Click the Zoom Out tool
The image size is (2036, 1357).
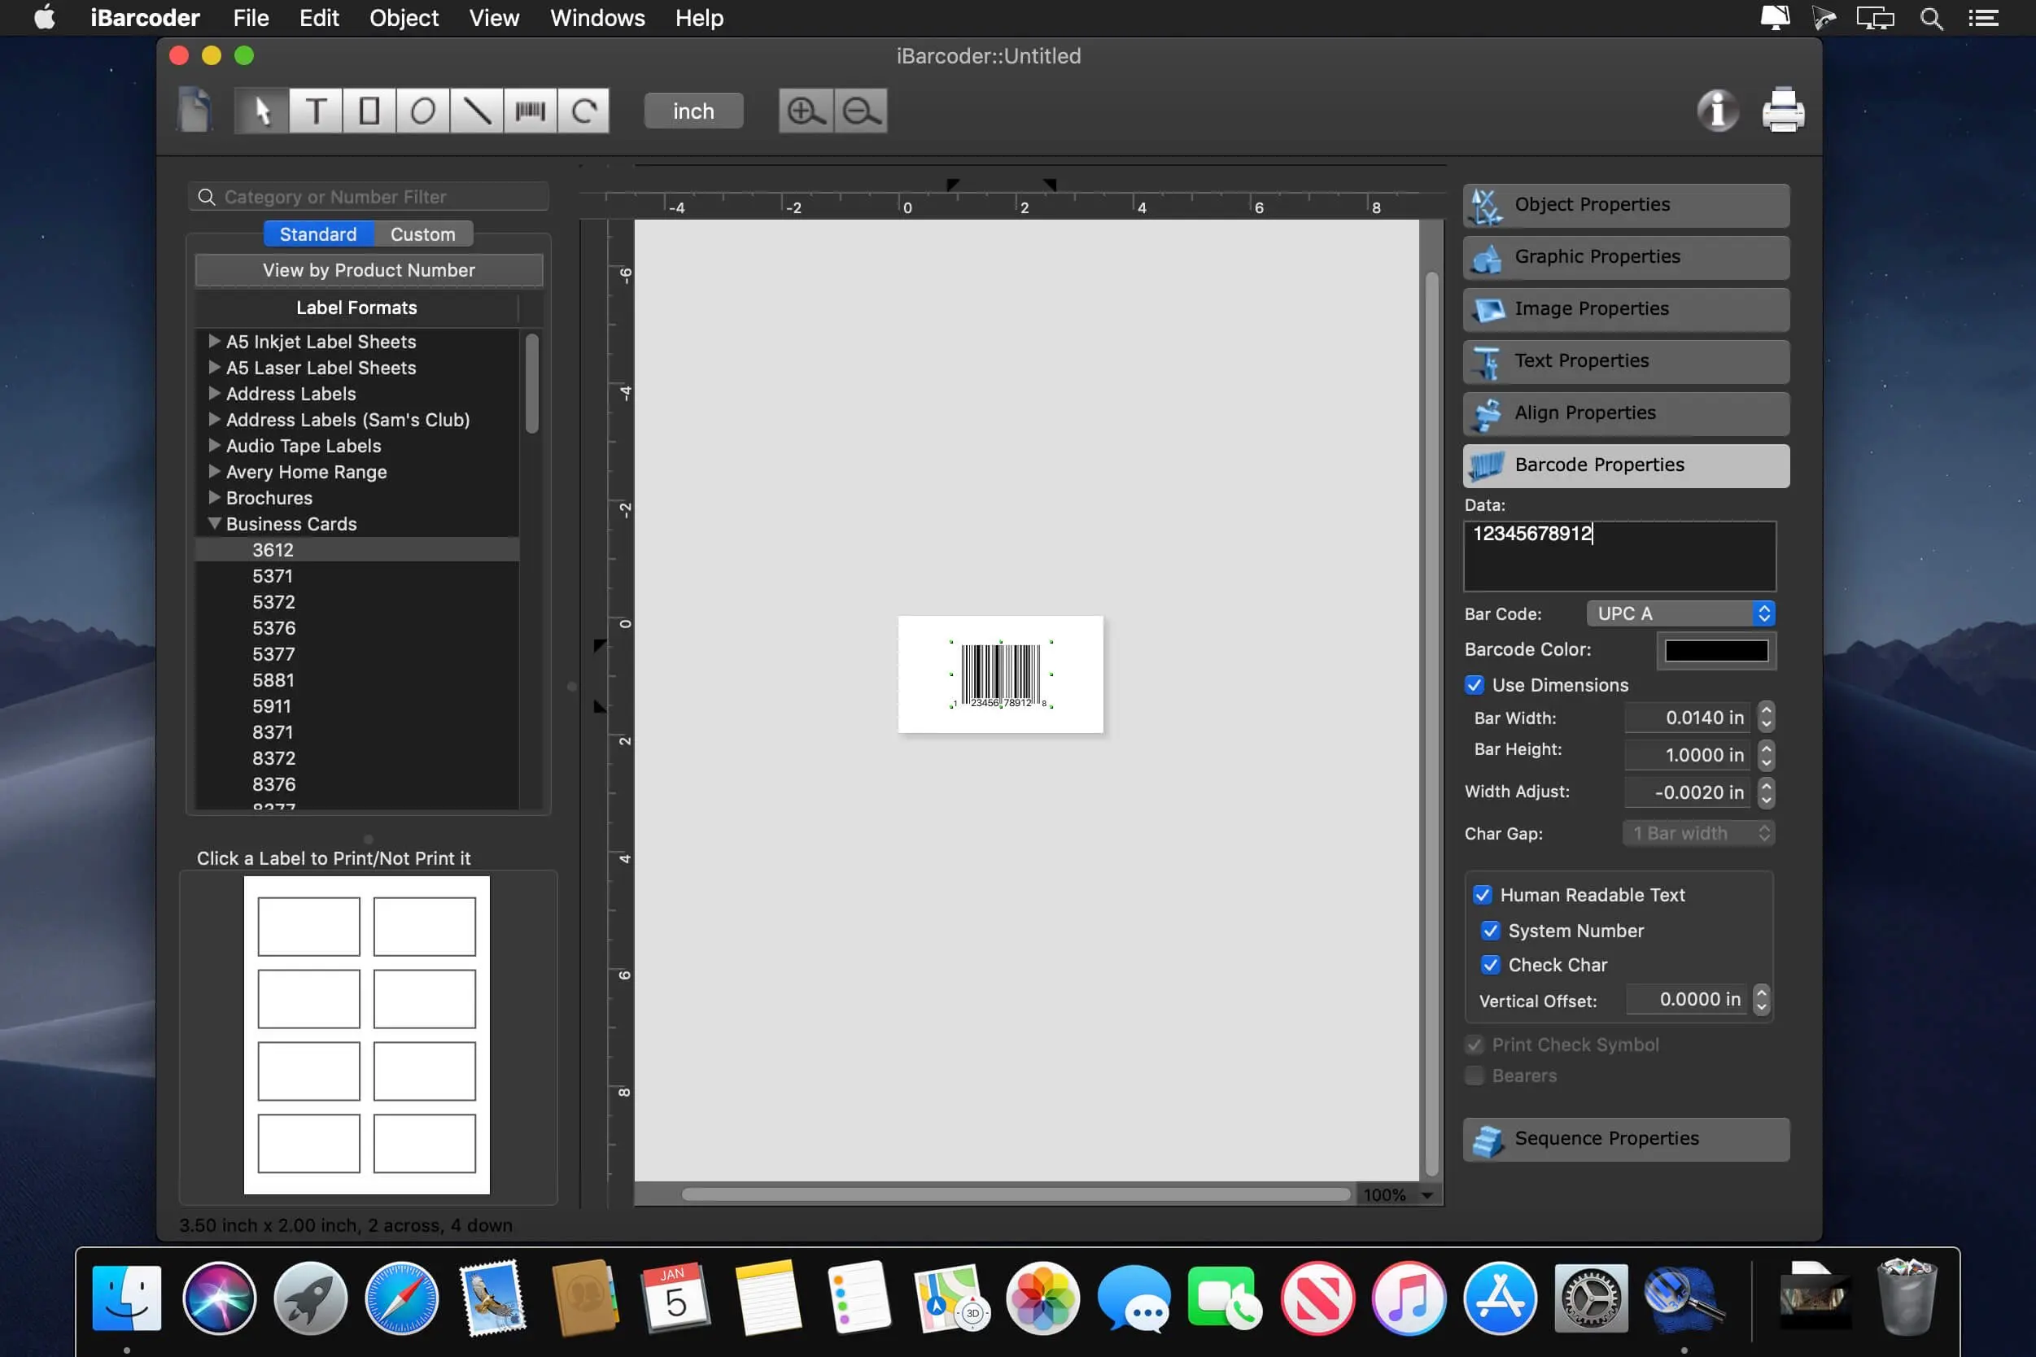click(x=860, y=109)
